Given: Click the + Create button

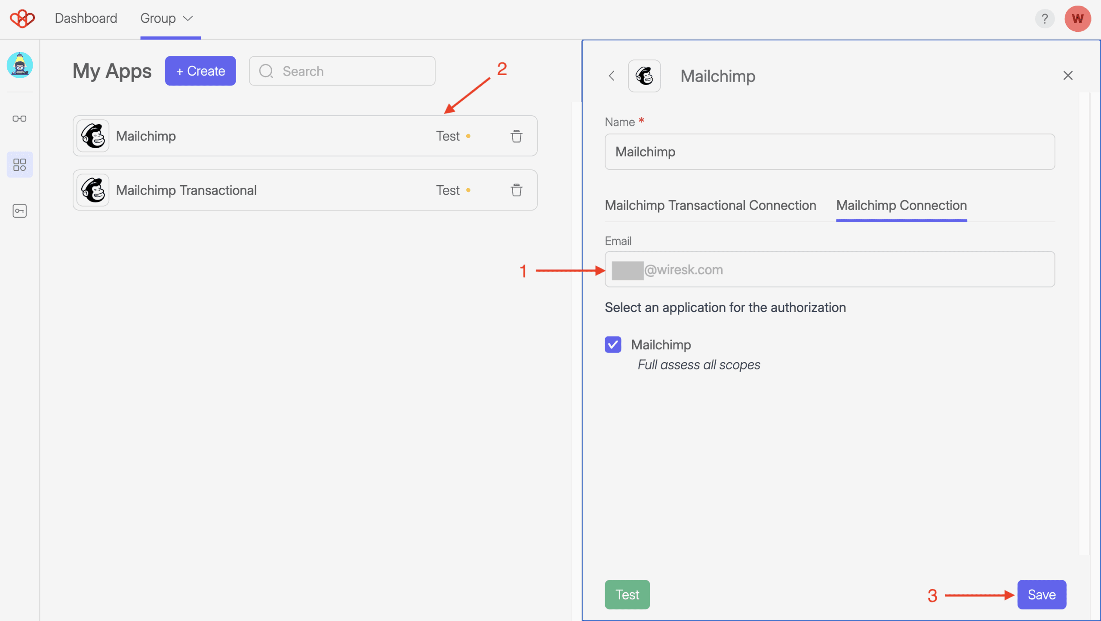Looking at the screenshot, I should [x=200, y=71].
